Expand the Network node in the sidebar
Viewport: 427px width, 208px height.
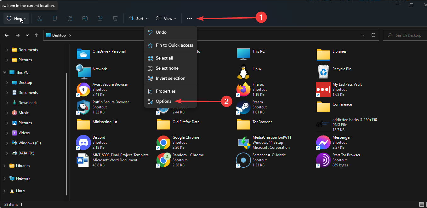tap(4, 178)
